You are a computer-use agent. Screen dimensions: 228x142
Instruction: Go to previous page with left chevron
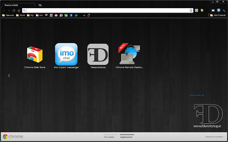(x=9, y=76)
